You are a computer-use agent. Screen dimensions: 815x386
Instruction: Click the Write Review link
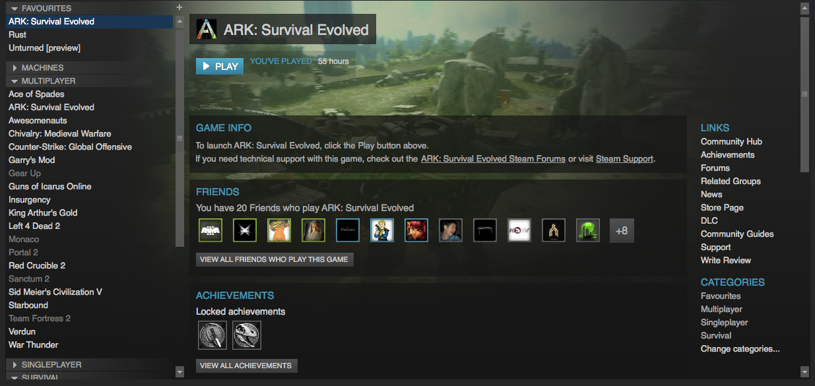coord(726,261)
